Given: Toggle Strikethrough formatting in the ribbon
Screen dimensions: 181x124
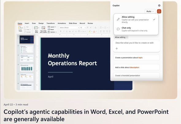Looking at the screenshot, I should 70,31.
